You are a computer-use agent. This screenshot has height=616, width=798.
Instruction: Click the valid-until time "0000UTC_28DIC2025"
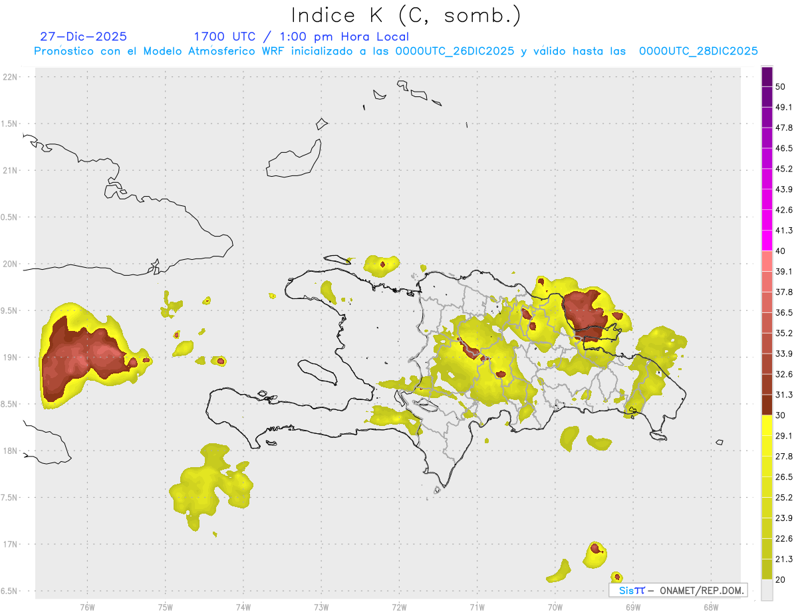(x=698, y=51)
